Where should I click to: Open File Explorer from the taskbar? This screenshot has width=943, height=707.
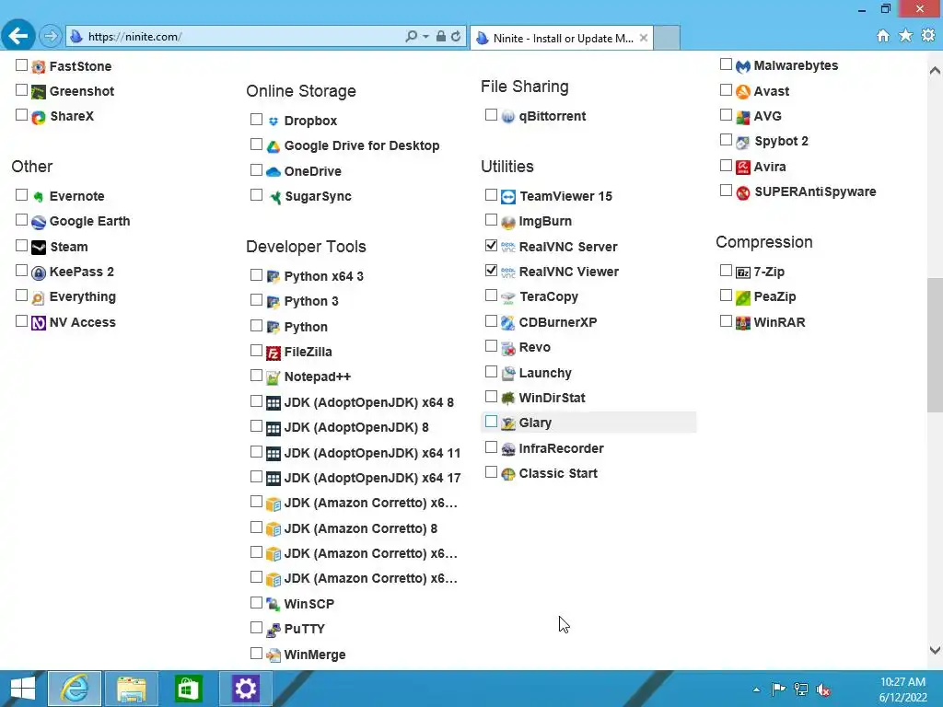coord(132,689)
